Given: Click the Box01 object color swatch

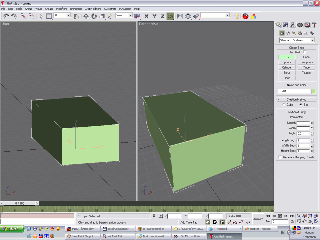Looking at the screenshot, I should (313, 91).
